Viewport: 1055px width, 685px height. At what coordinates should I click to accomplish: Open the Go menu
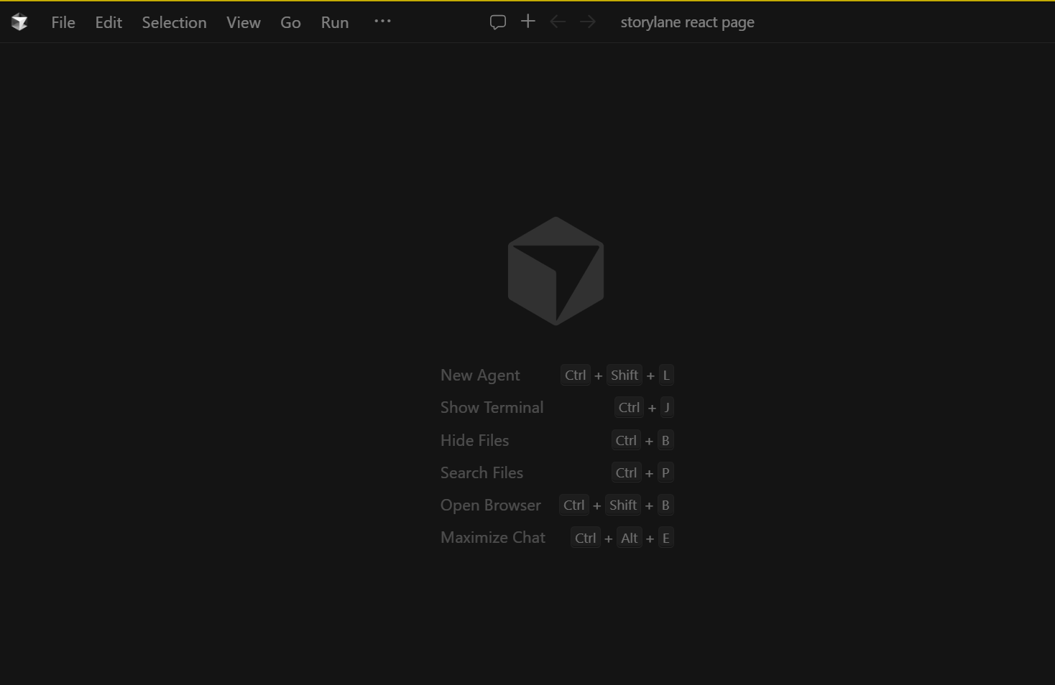[x=290, y=22]
